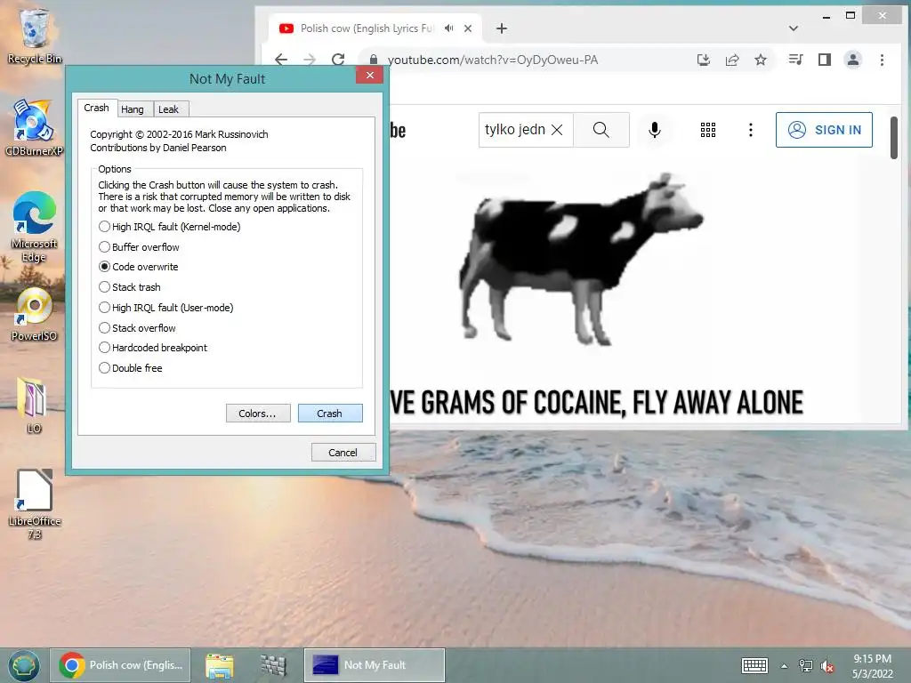Open the Chrome profile avatar
Viewport: 911px width, 683px height.
click(853, 60)
